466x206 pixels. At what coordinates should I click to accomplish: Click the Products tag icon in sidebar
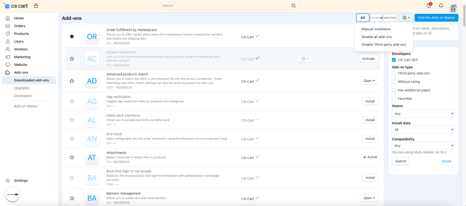8,34
